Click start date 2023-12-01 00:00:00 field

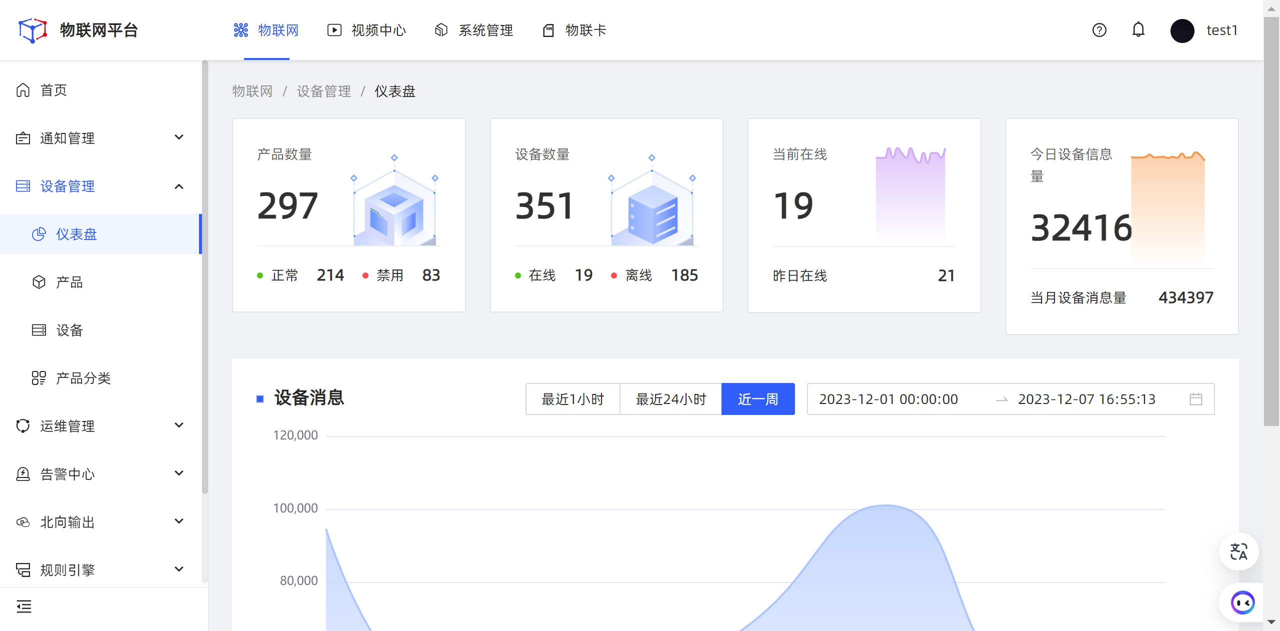click(x=888, y=399)
